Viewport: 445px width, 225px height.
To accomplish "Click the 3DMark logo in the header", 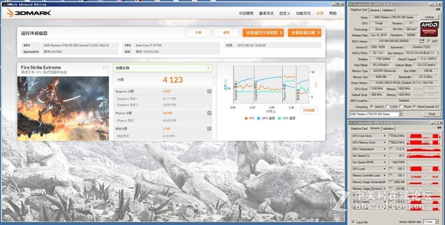I will tap(28, 13).
